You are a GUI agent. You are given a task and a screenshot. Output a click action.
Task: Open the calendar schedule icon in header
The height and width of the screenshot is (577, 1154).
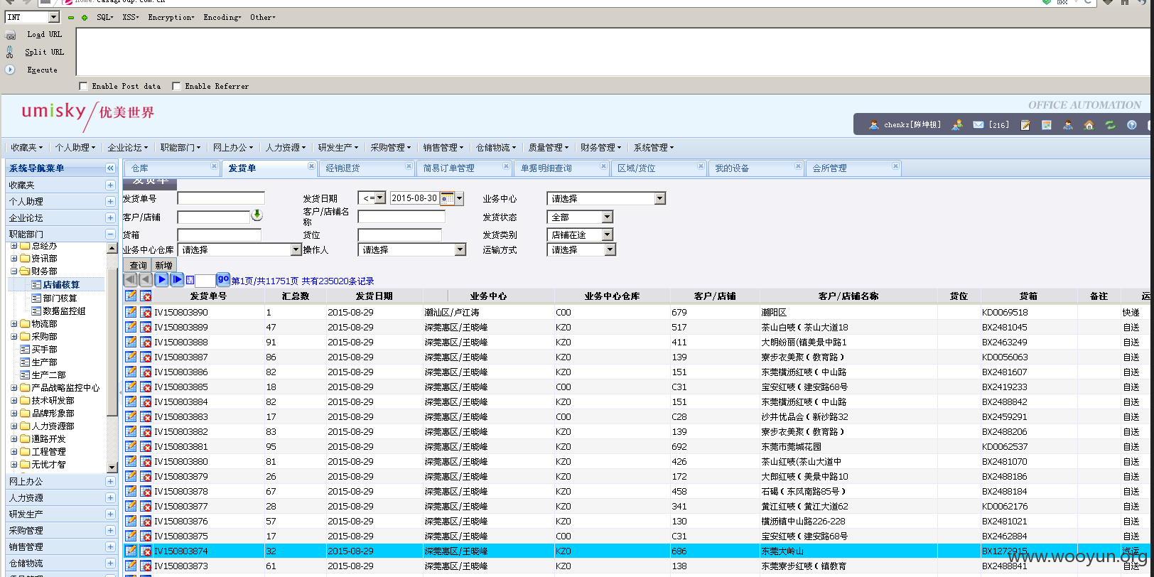tap(1047, 125)
